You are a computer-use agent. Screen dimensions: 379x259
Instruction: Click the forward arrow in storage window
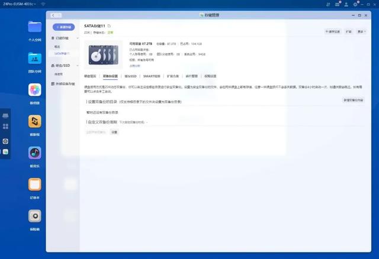click(59, 15)
